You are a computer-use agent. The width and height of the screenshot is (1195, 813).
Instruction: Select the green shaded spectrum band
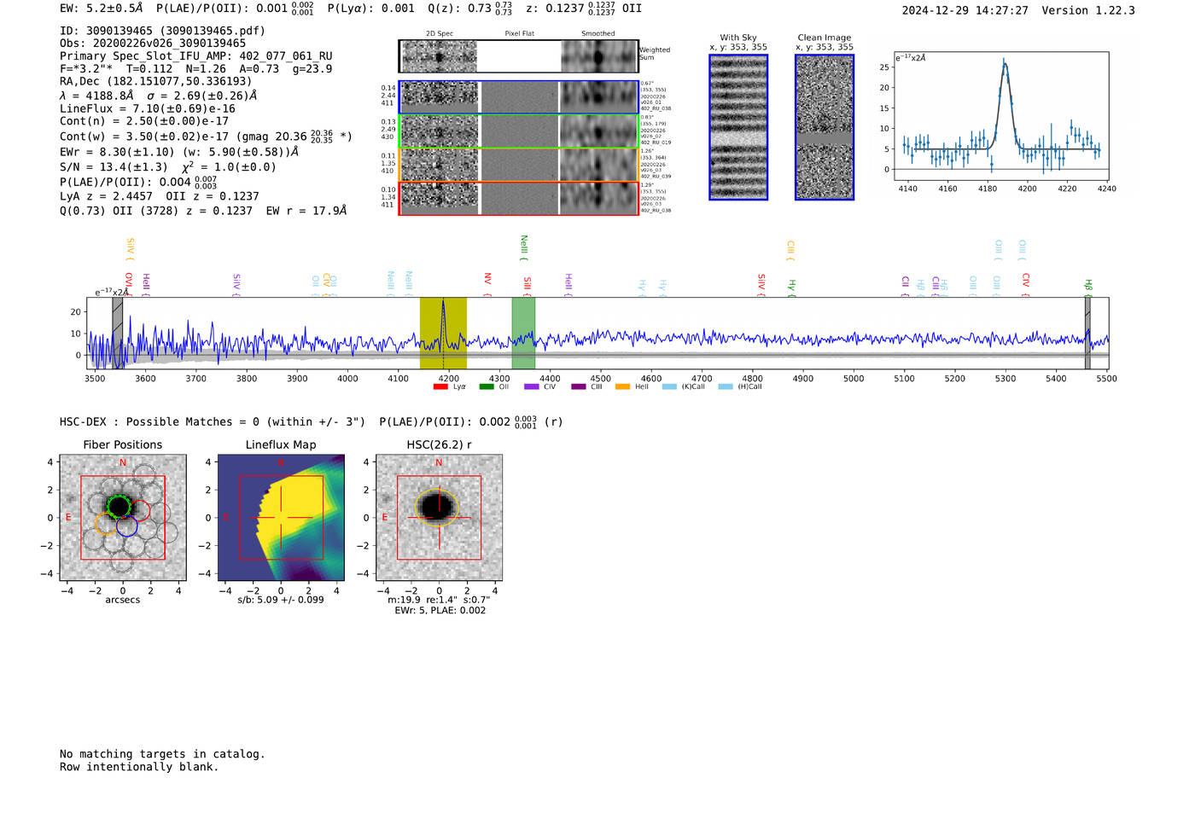pos(523,333)
